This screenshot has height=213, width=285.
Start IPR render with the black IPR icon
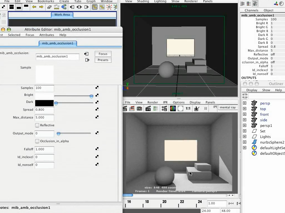148,108
